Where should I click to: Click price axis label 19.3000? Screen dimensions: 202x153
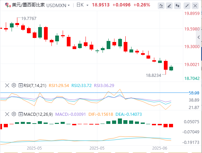(x=192, y=47)
